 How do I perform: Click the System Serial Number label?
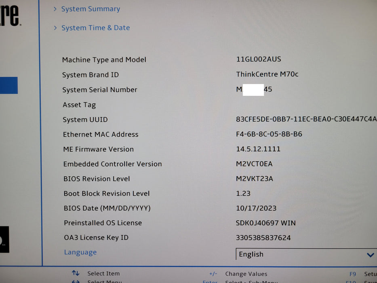tap(100, 90)
